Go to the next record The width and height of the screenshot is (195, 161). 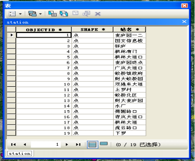coord(67,144)
